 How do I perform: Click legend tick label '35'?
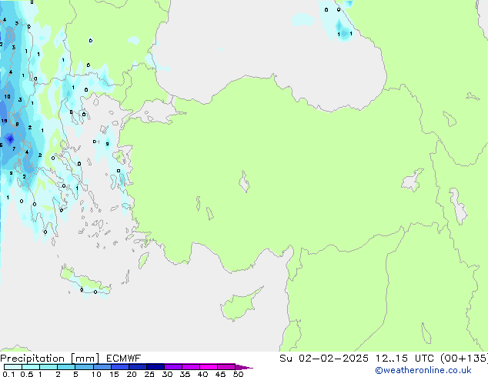[x=185, y=374]
